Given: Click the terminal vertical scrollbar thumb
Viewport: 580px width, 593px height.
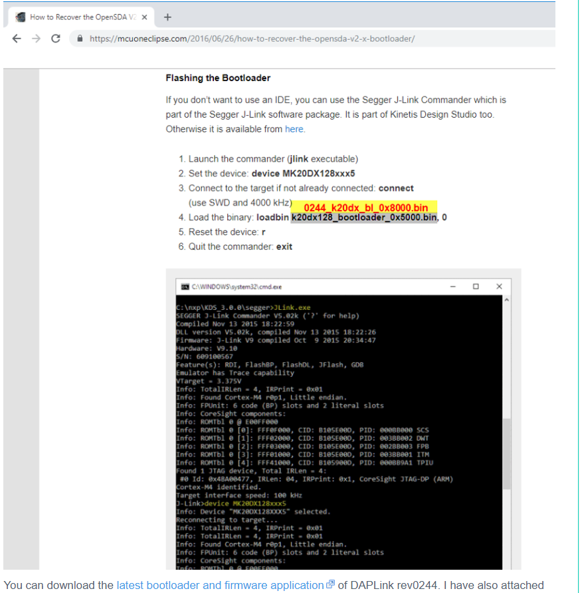Looking at the screenshot, I should point(507,453).
